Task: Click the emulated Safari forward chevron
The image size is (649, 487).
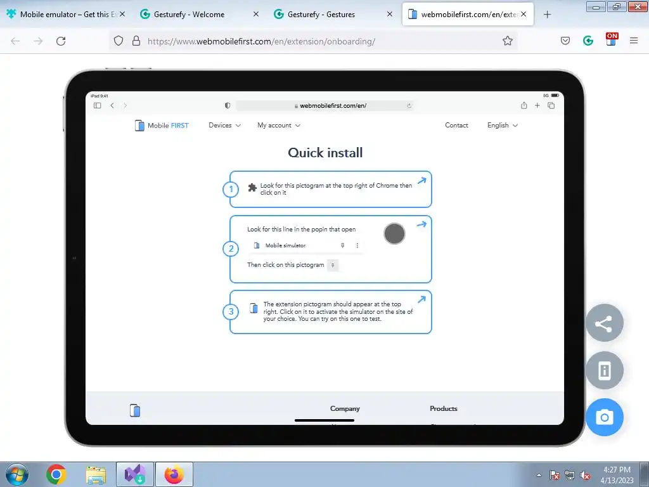Action: point(125,106)
